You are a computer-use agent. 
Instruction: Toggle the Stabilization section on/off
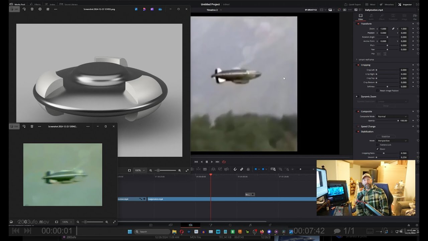(358, 132)
